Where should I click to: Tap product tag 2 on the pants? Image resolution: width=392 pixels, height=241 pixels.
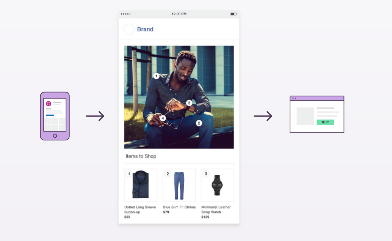click(x=199, y=123)
